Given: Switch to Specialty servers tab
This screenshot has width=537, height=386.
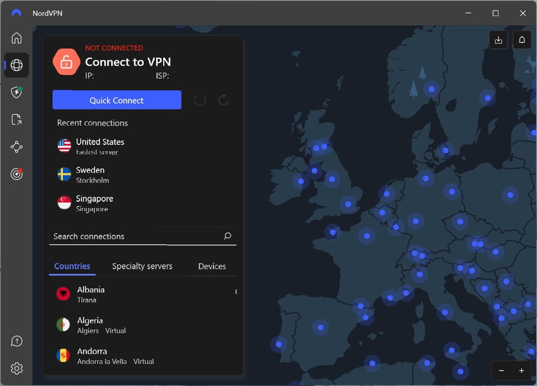Looking at the screenshot, I should coord(142,266).
